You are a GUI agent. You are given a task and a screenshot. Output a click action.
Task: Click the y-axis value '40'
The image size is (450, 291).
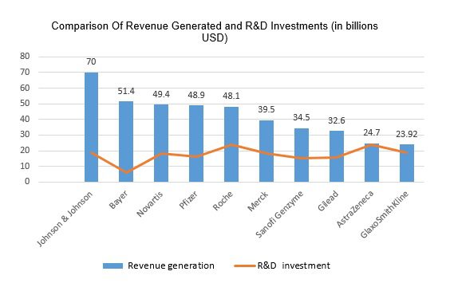[26, 119]
